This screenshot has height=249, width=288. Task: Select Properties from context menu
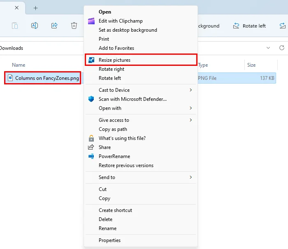click(109, 240)
